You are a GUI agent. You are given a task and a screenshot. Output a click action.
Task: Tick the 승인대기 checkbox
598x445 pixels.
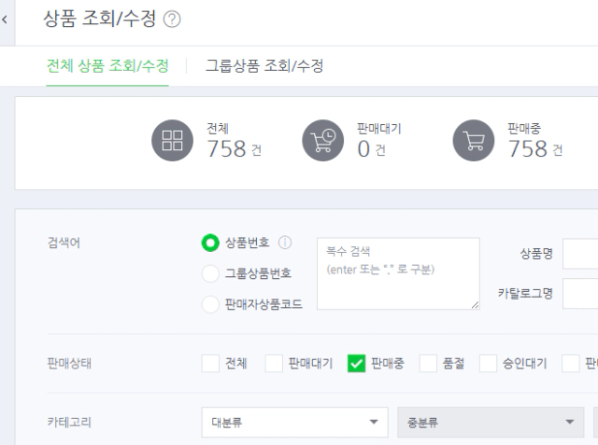point(488,364)
